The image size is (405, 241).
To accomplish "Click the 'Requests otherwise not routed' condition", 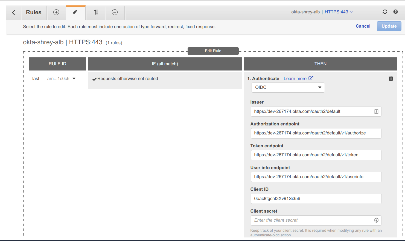I will (x=127, y=79).
